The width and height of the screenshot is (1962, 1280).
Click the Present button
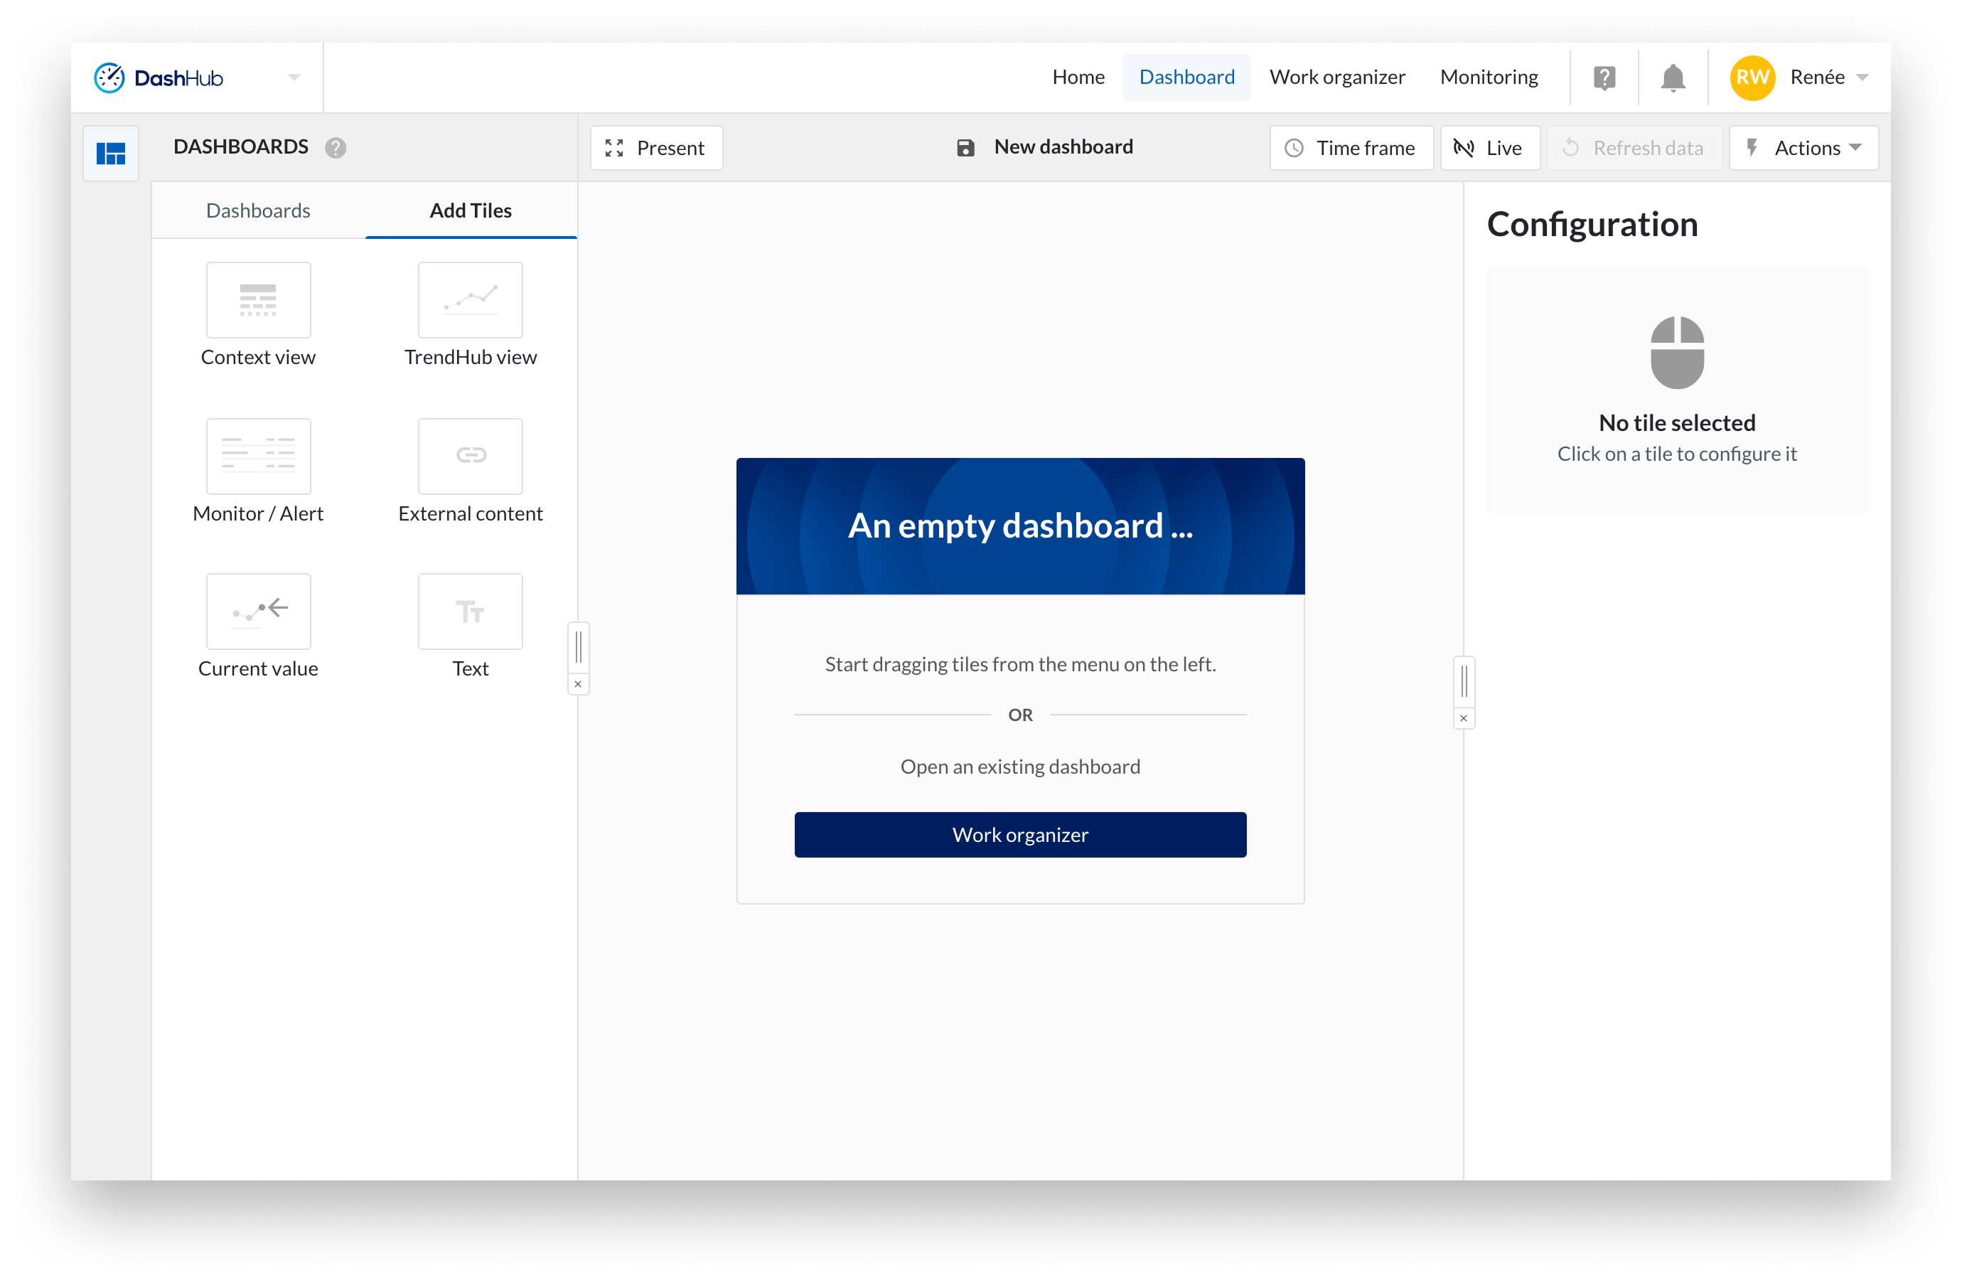[x=656, y=148]
